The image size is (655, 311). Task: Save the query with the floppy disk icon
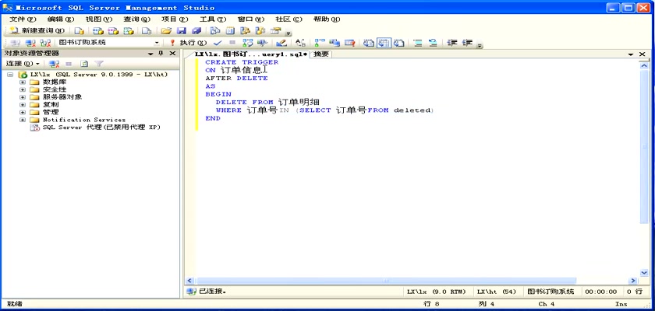pyautogui.click(x=181, y=31)
